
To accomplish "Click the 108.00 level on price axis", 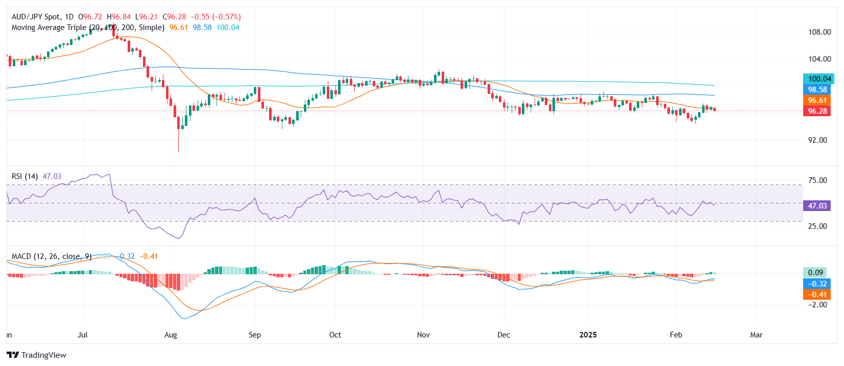I will pos(819,32).
